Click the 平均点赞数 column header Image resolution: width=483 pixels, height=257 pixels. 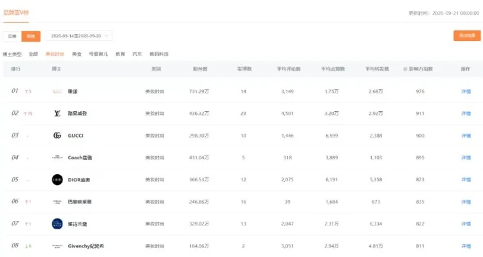click(333, 69)
